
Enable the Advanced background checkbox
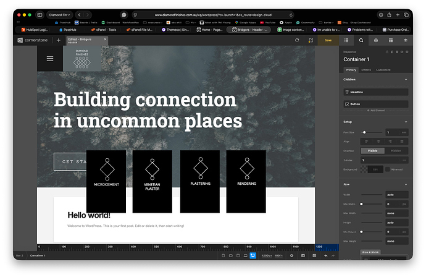pos(388,169)
